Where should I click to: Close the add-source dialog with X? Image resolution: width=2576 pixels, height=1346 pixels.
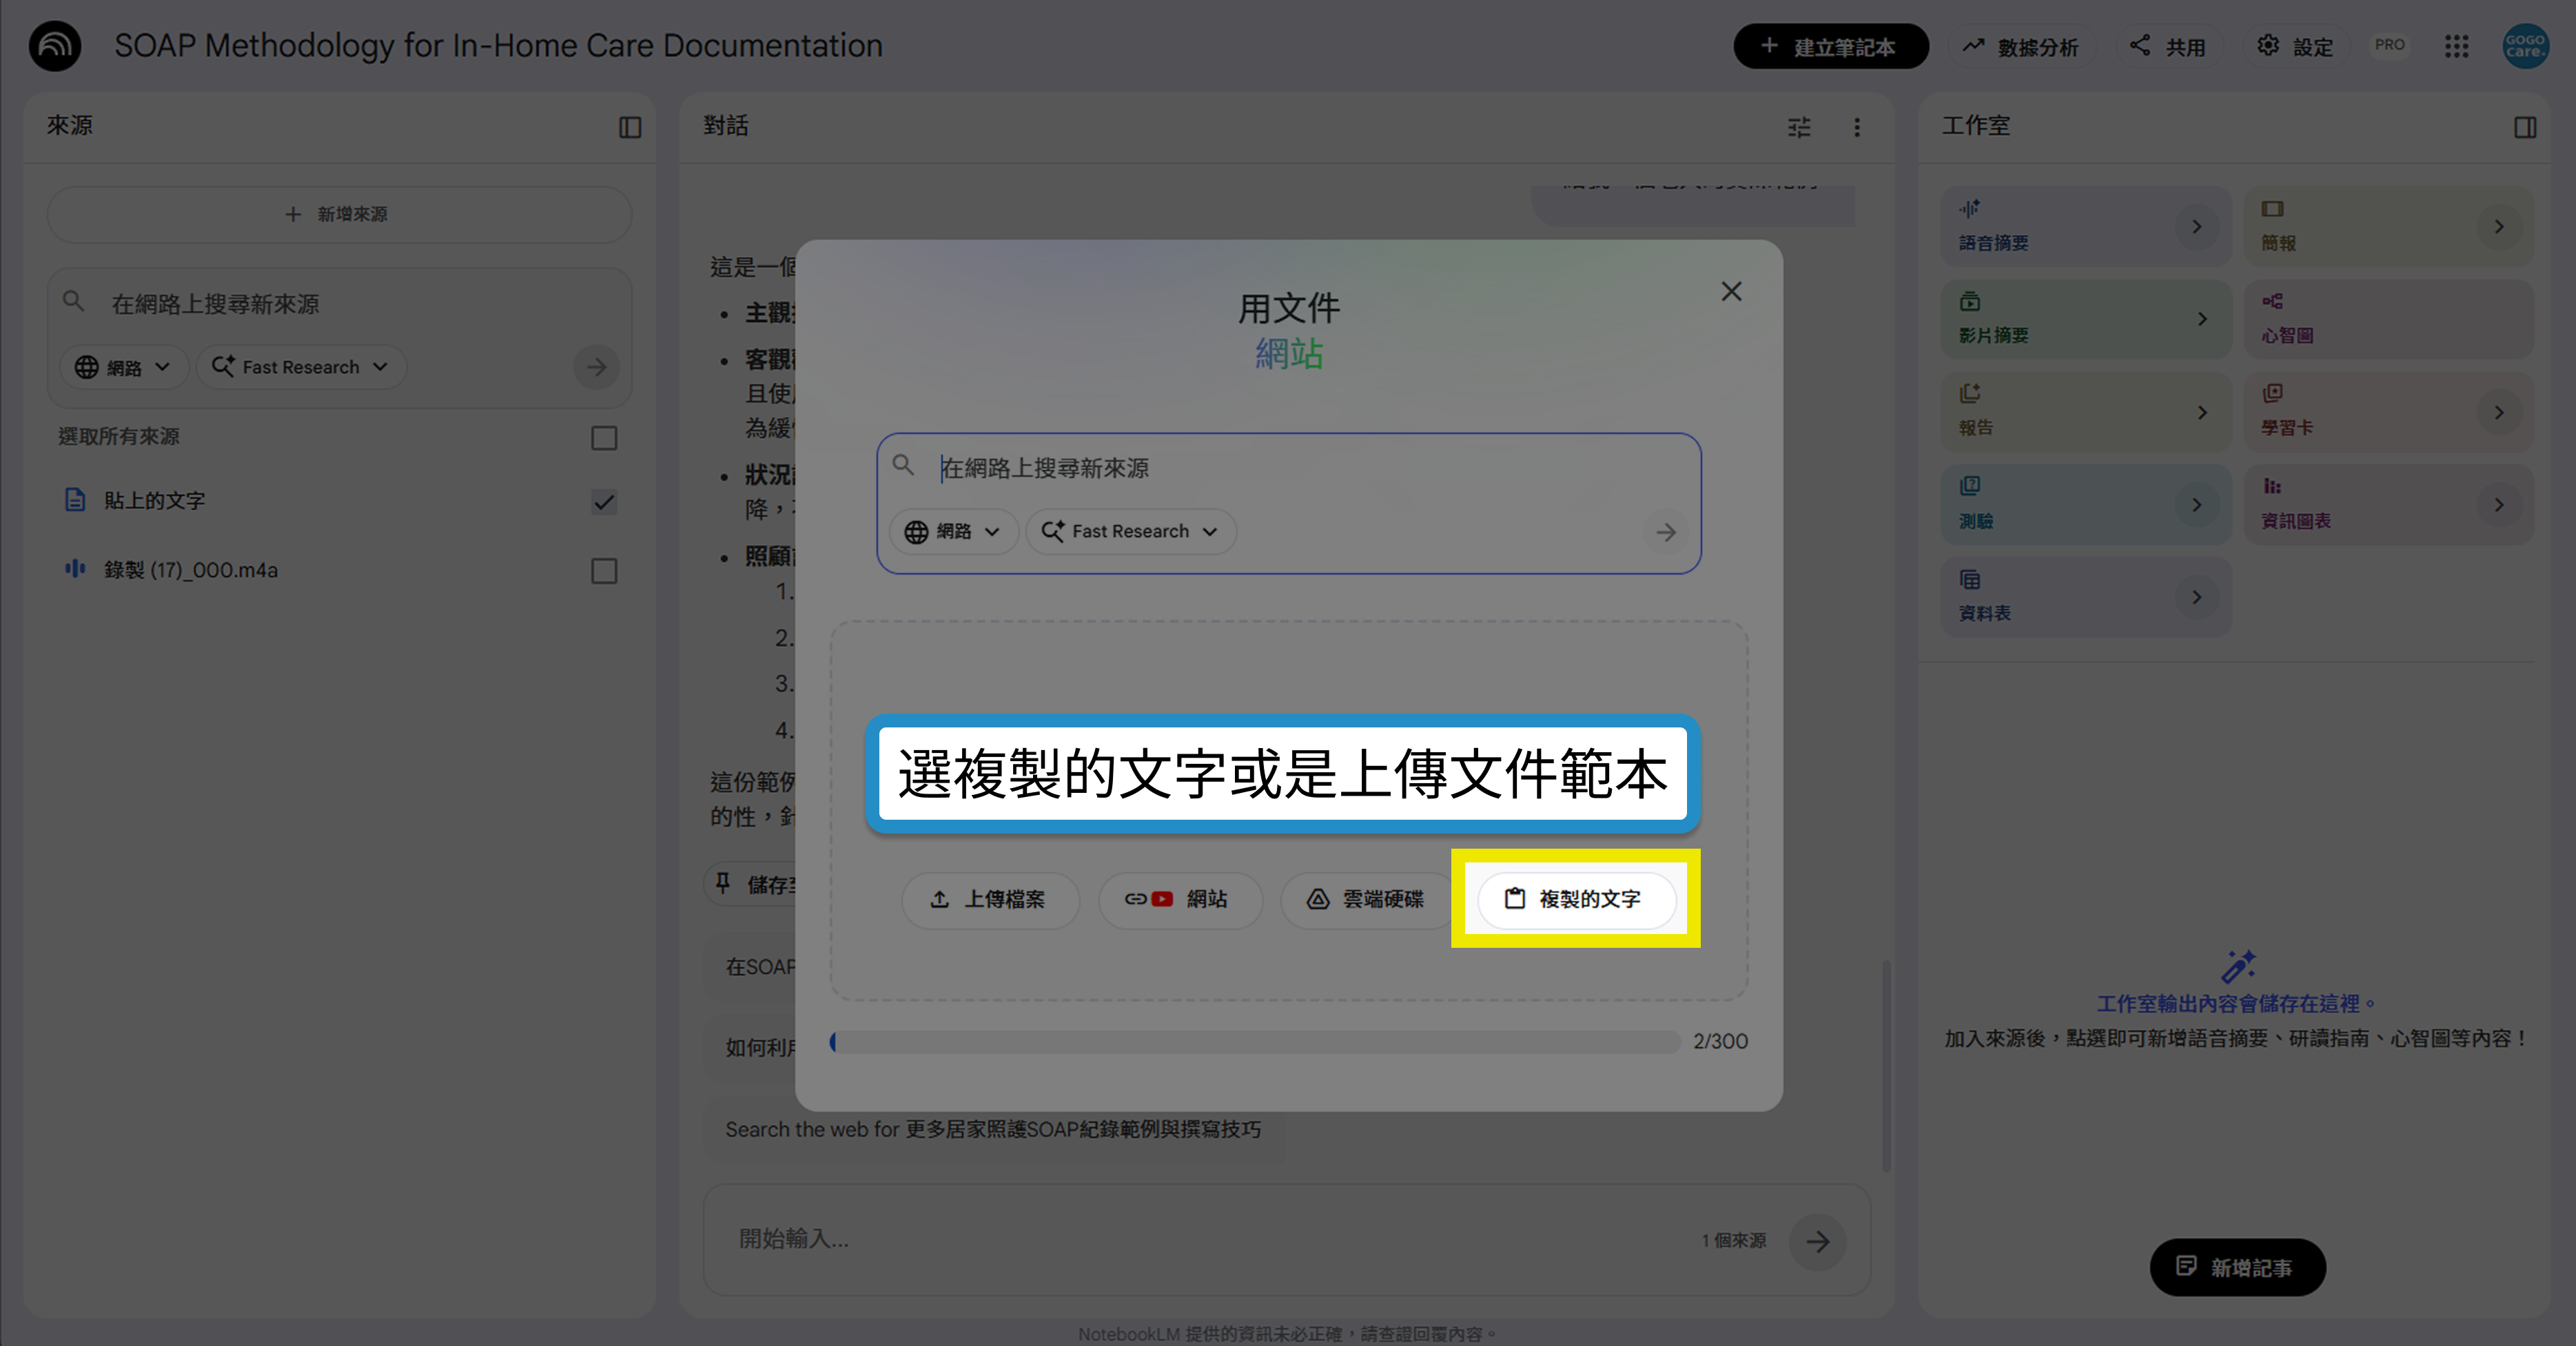pos(1731,291)
